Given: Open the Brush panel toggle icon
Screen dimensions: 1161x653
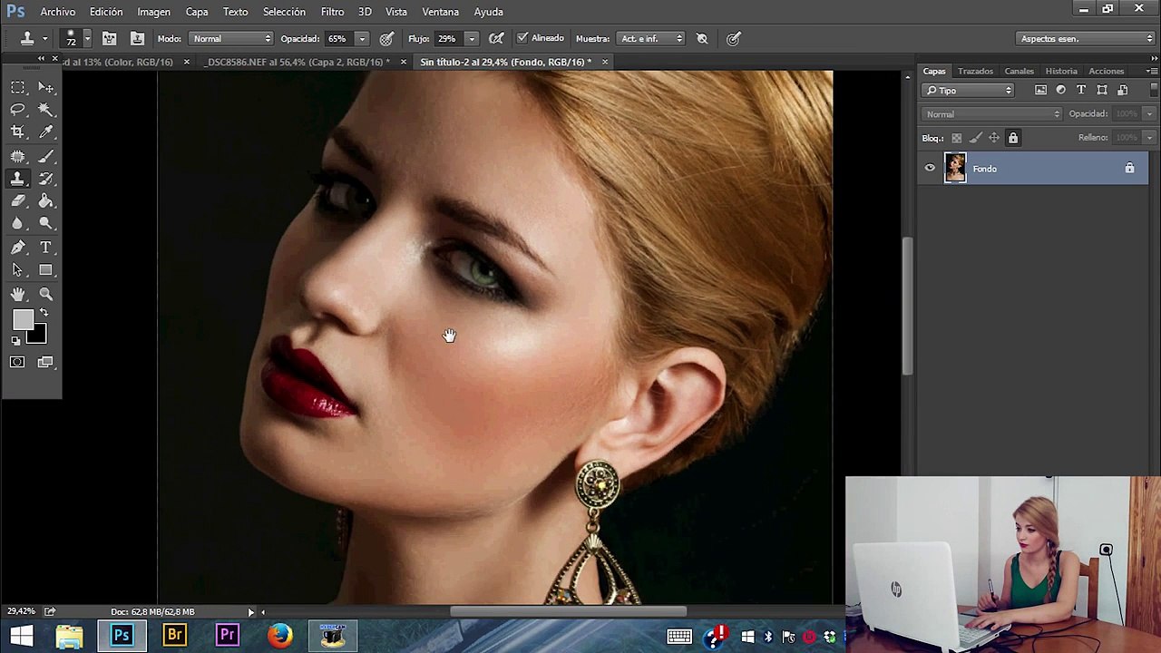Looking at the screenshot, I should (109, 38).
